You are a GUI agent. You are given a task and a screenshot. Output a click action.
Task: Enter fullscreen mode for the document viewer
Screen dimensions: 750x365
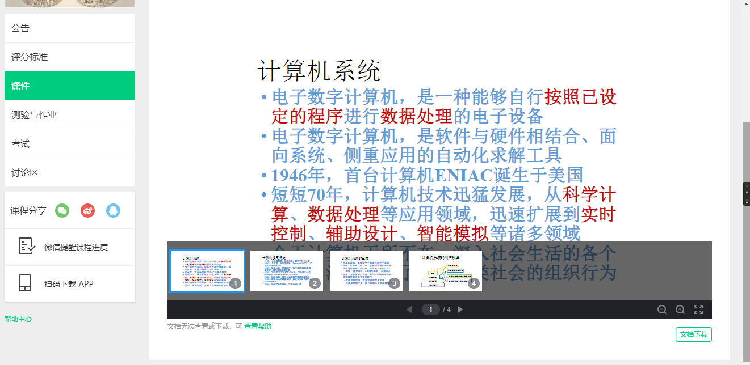698,309
